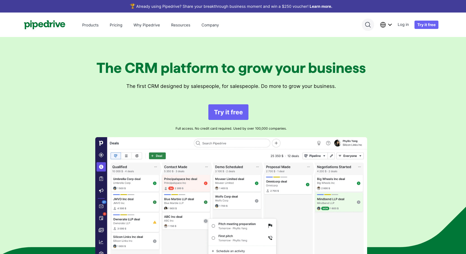Screen dimensions: 466x254
Task: Click the Pipedrive P sidebar logo
Action: click(x=101, y=143)
